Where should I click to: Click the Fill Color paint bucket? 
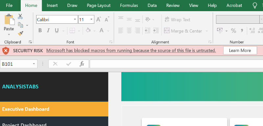click(88, 30)
